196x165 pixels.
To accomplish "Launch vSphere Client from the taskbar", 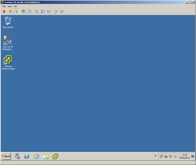I will [55, 156].
